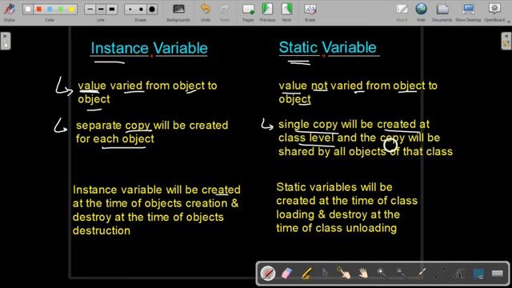Open the OpenBoard menu
The height and width of the screenshot is (288, 512).
point(494,12)
